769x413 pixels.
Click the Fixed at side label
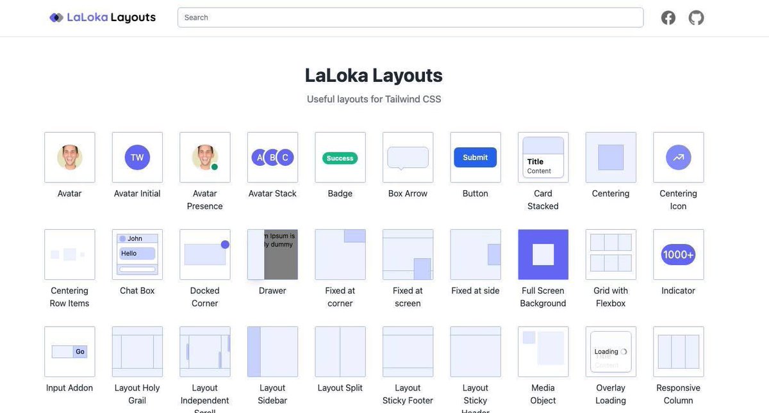coord(475,291)
